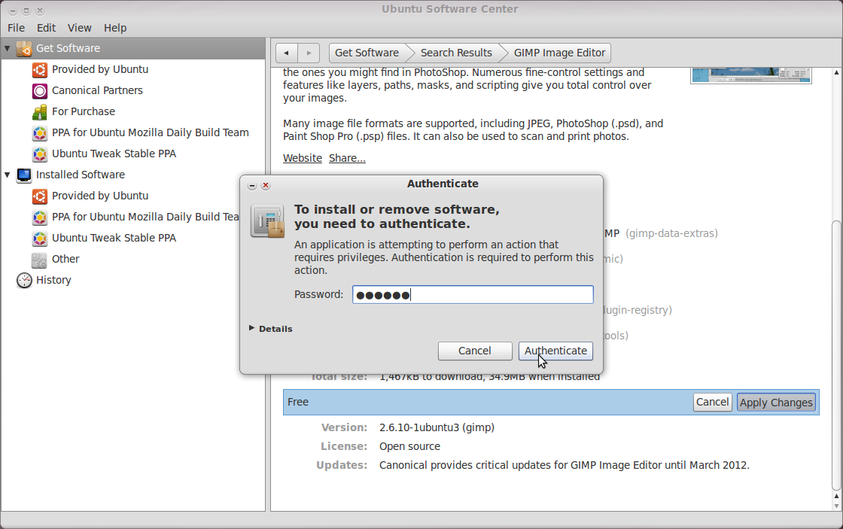Click the Canonical provides critical updates text
This screenshot has height=529, width=843.
click(x=564, y=465)
